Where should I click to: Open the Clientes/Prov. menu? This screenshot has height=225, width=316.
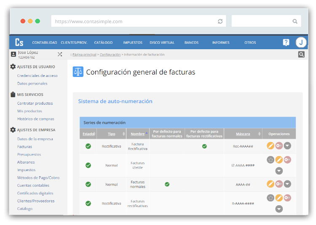(74, 42)
